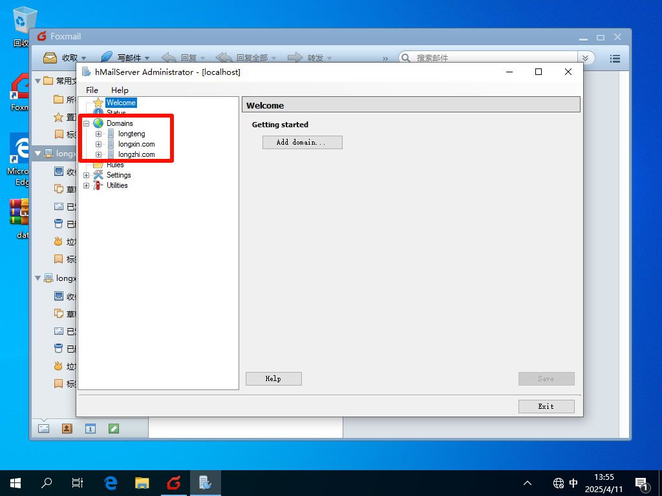The width and height of the screenshot is (662, 496).
Task: Click the 中 input method indicator
Action: pyautogui.click(x=573, y=483)
